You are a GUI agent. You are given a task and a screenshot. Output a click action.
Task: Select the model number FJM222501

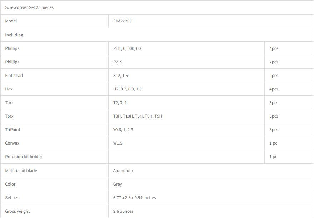tap(124, 21)
